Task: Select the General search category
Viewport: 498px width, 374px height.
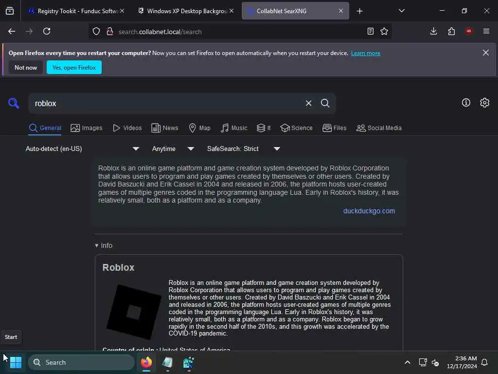Action: tap(45, 128)
